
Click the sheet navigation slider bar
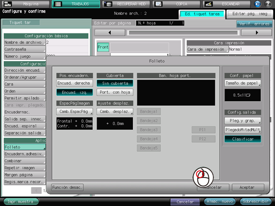(x=183, y=33)
